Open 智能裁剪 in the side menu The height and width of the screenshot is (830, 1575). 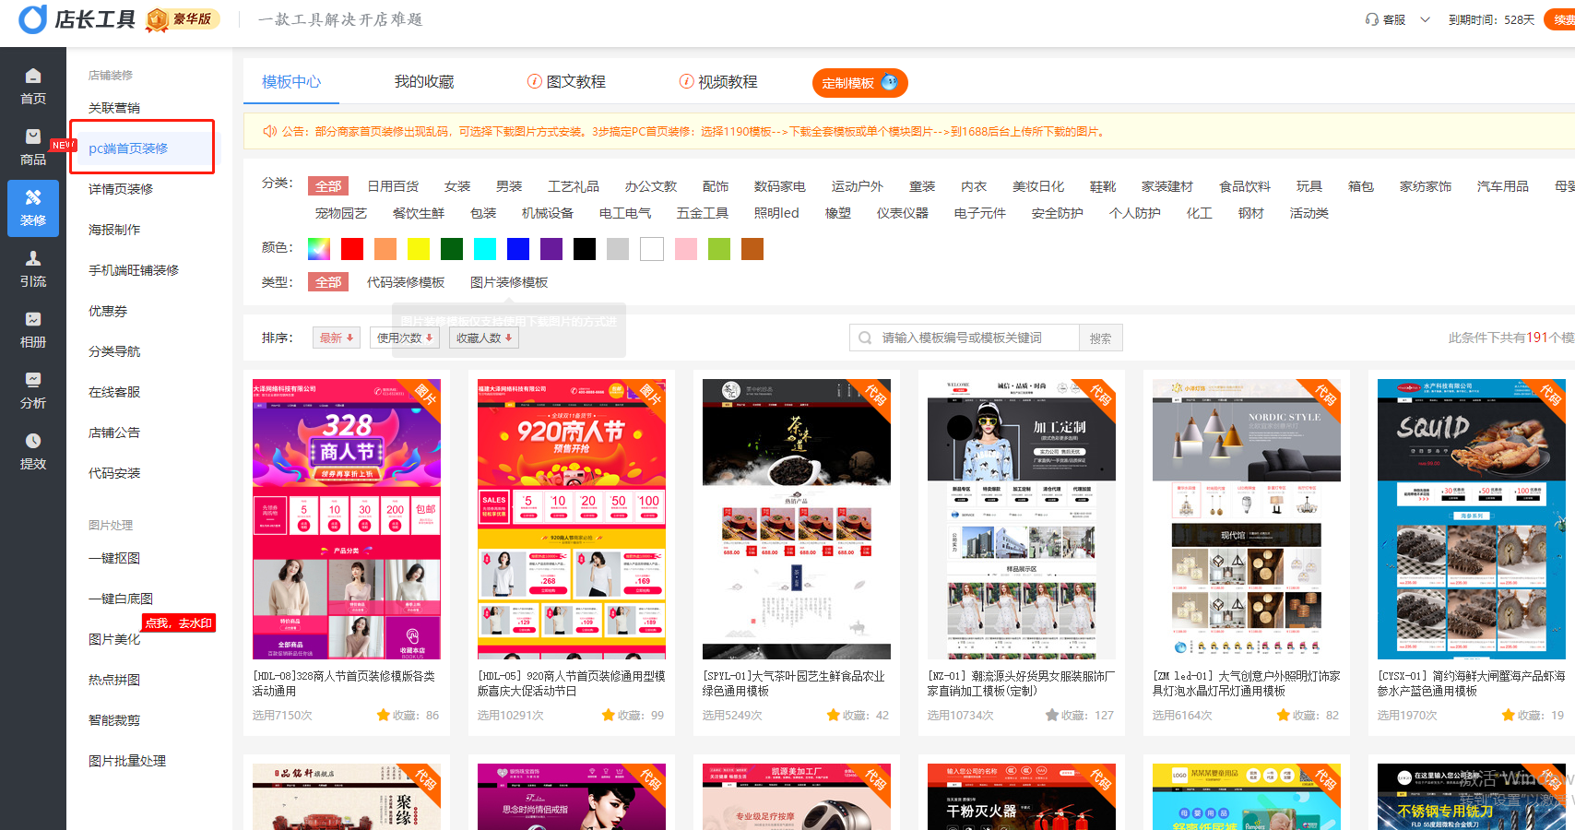(114, 720)
